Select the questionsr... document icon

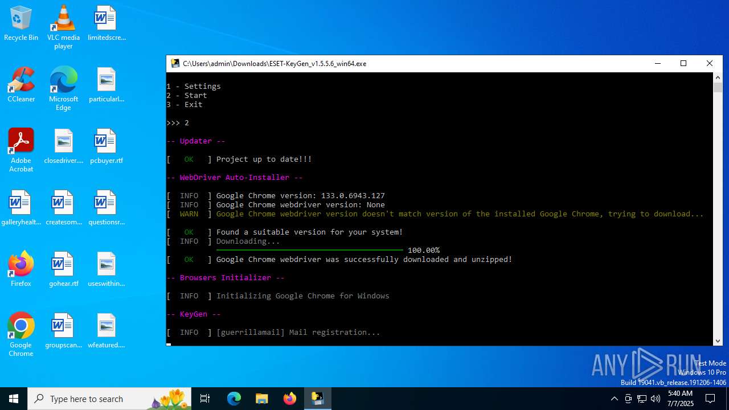106,208
